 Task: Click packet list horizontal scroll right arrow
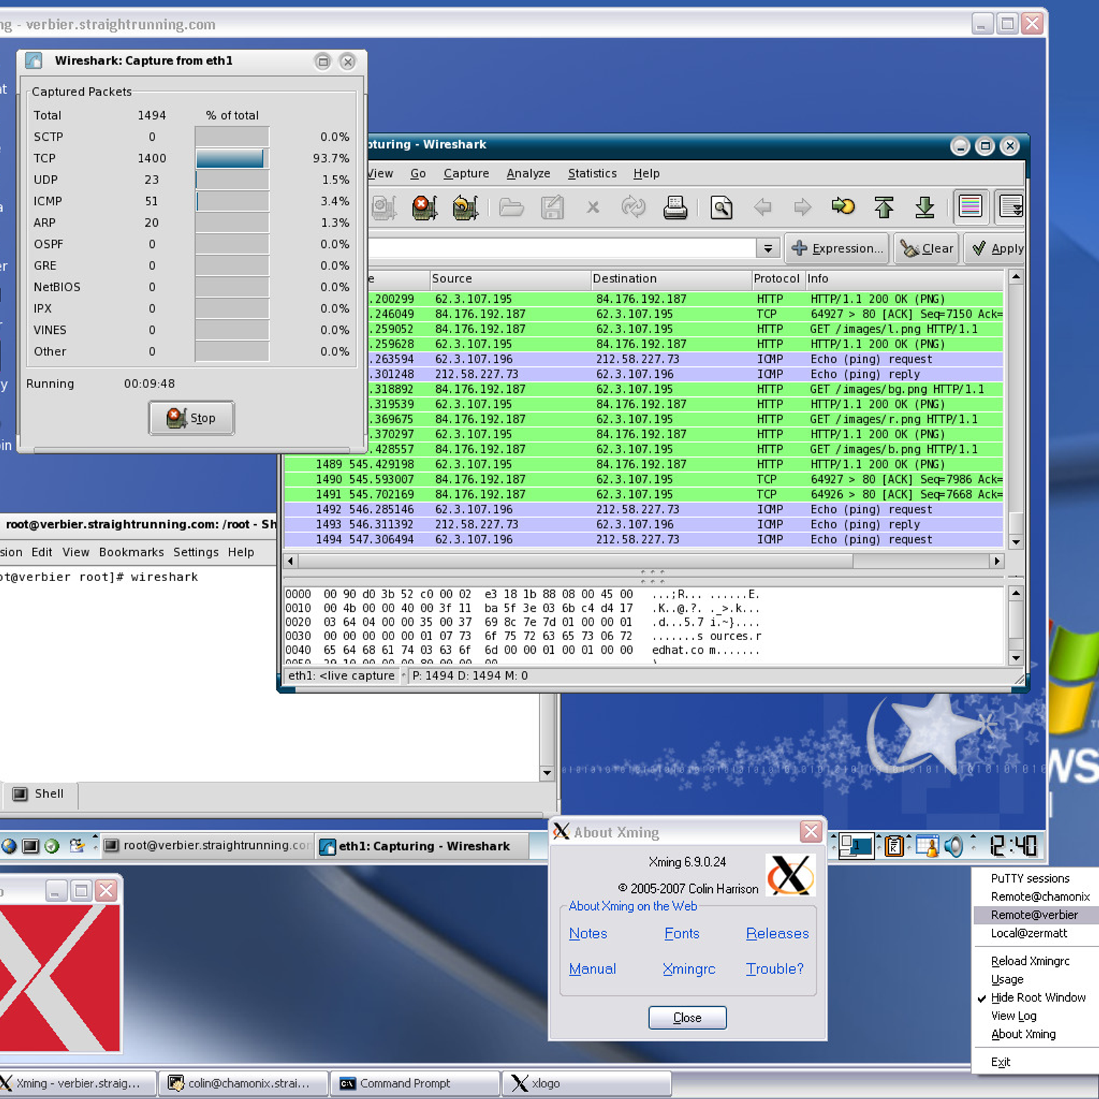pyautogui.click(x=997, y=561)
